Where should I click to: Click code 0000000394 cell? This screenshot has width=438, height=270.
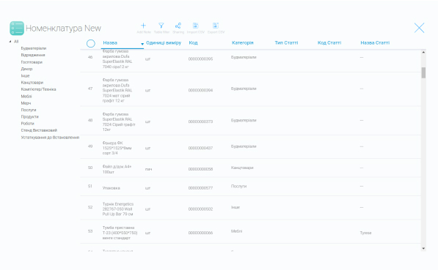pyautogui.click(x=200, y=90)
